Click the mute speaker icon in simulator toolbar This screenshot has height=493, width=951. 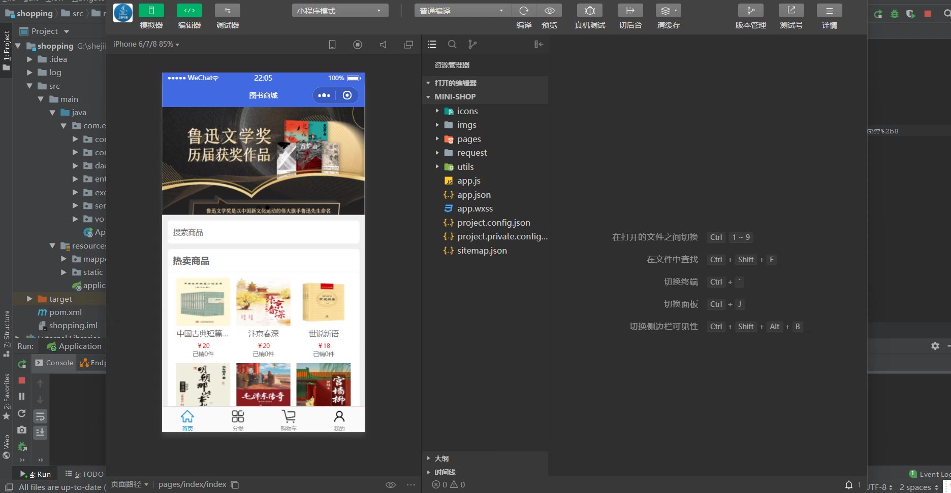[x=383, y=45]
